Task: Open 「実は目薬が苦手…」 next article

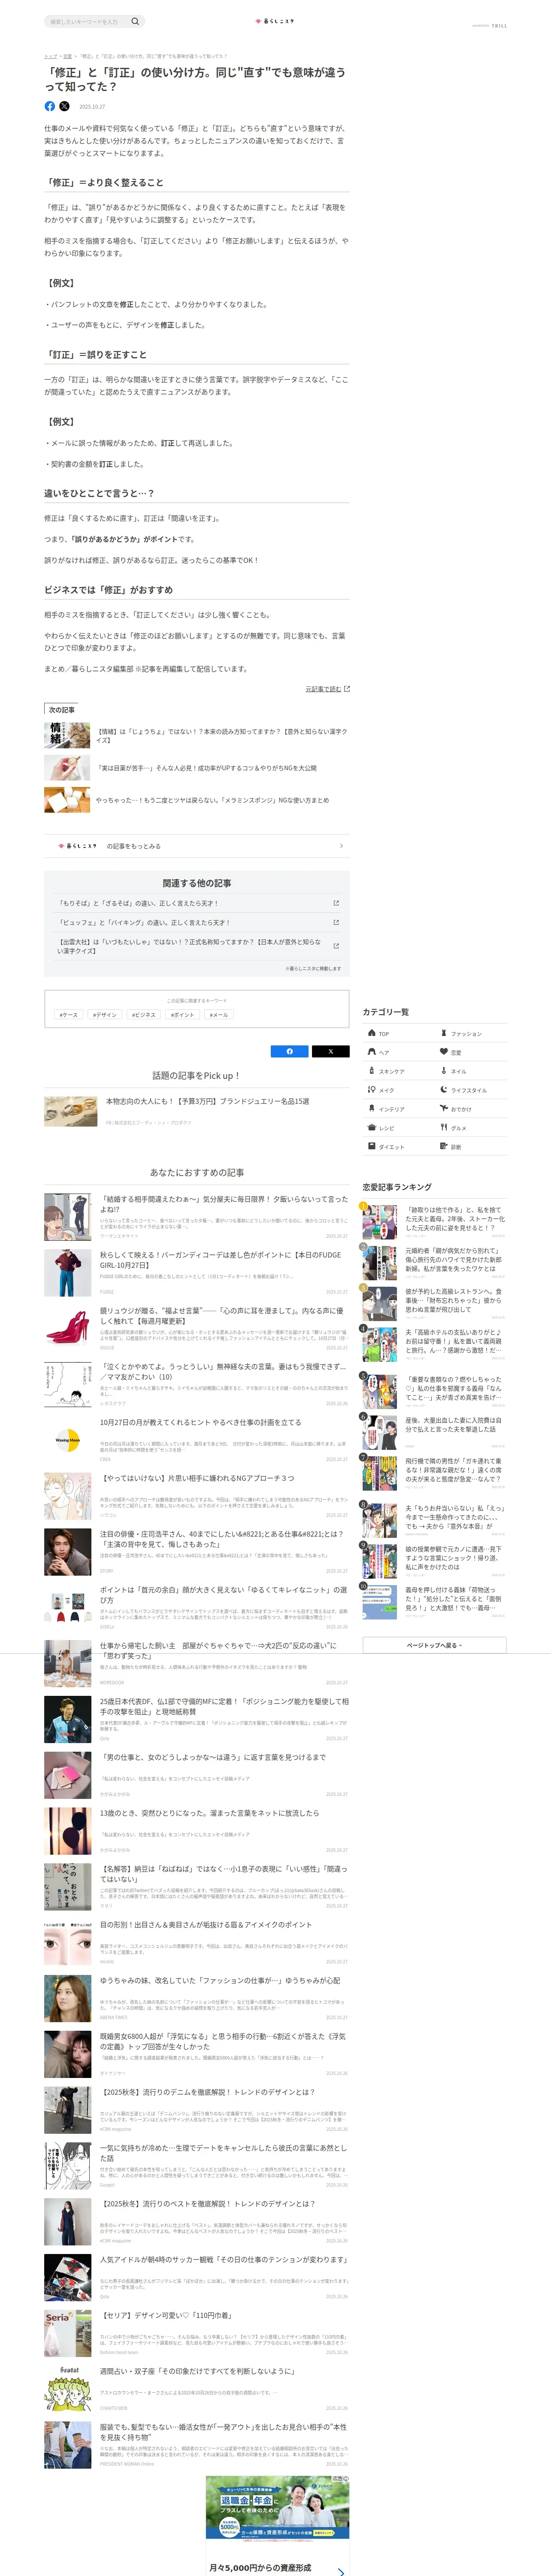Action: [206, 768]
